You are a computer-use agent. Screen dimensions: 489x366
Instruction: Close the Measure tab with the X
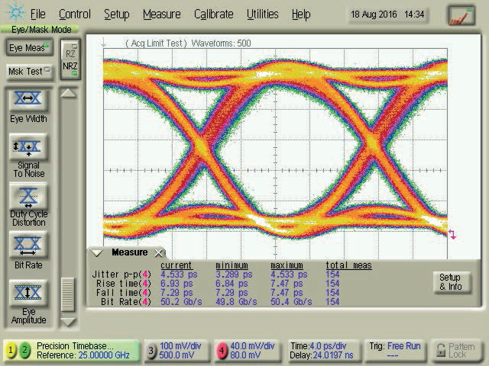click(x=158, y=252)
